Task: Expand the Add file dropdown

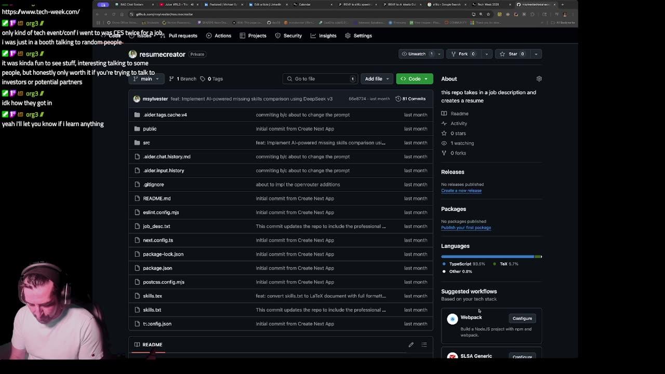Action: [x=377, y=79]
